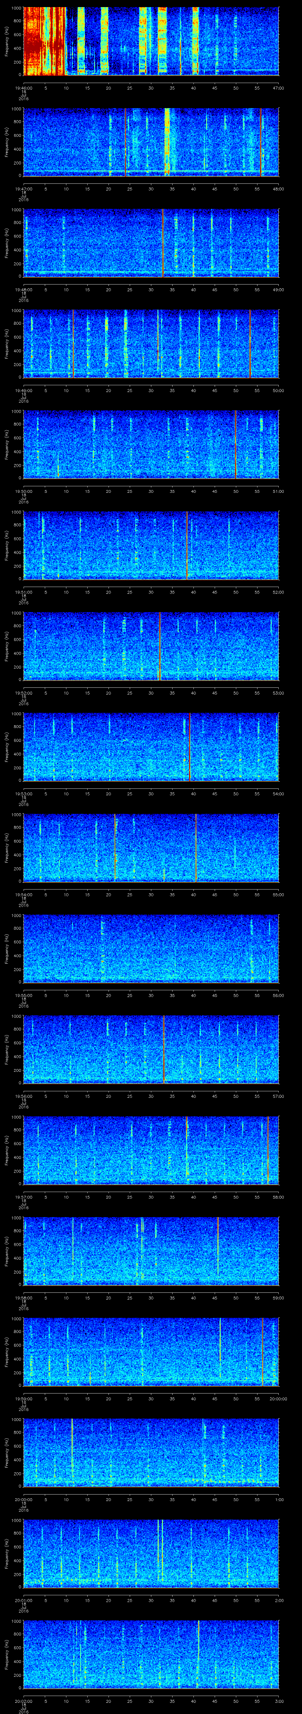Click the 19:50:00 start time label
302x1714 pixels.
point(24,491)
